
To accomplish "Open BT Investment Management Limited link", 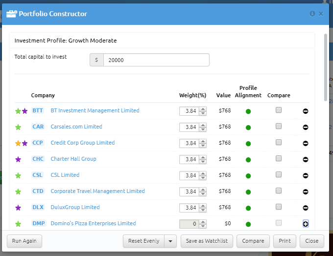I will coord(95,110).
